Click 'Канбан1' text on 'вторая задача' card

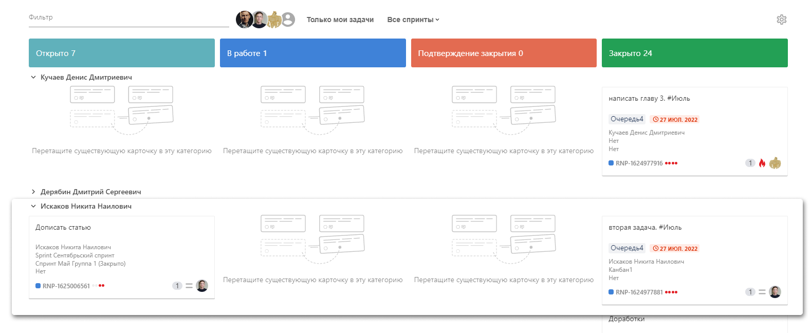coord(620,270)
